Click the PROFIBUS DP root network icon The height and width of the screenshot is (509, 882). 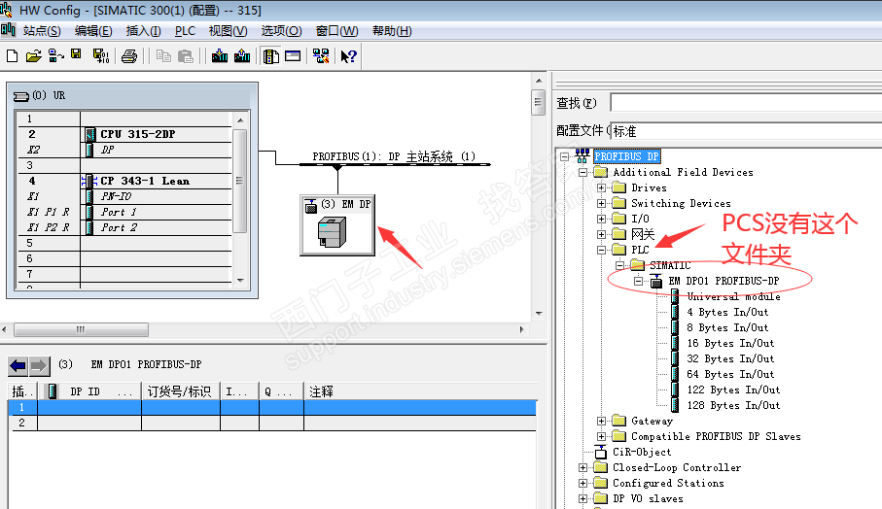(x=582, y=156)
